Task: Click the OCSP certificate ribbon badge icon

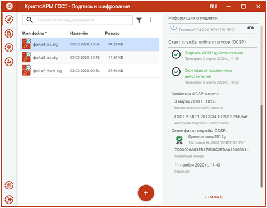Action: [x=179, y=140]
